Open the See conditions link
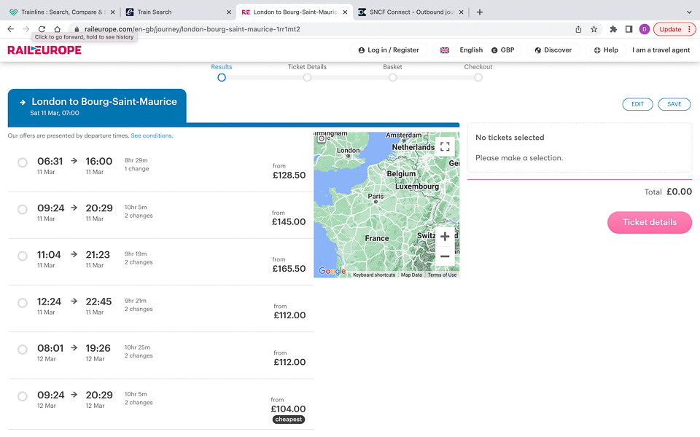This screenshot has height=437, width=700. [152, 135]
